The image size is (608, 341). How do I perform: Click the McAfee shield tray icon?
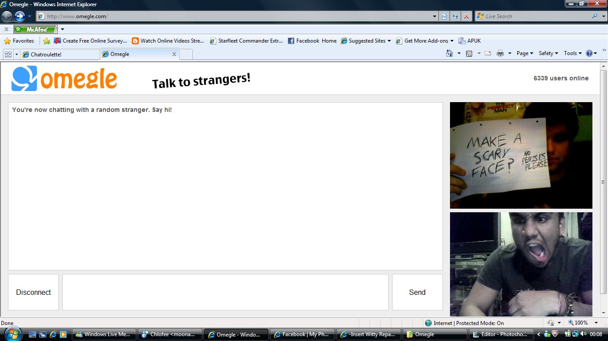pos(555,334)
